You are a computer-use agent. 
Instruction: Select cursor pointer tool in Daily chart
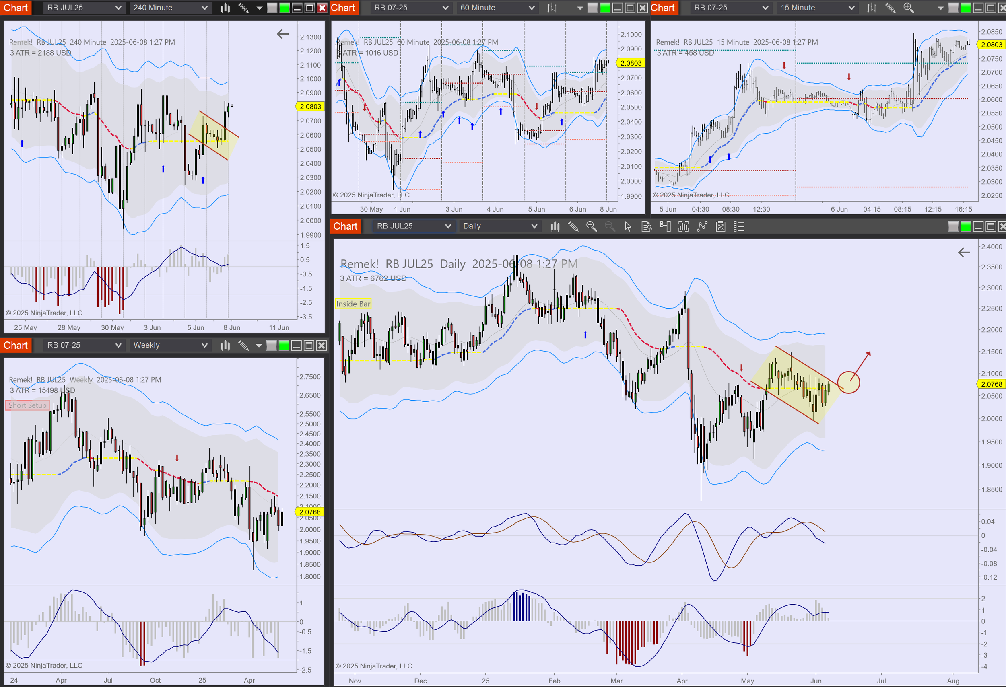tap(628, 226)
